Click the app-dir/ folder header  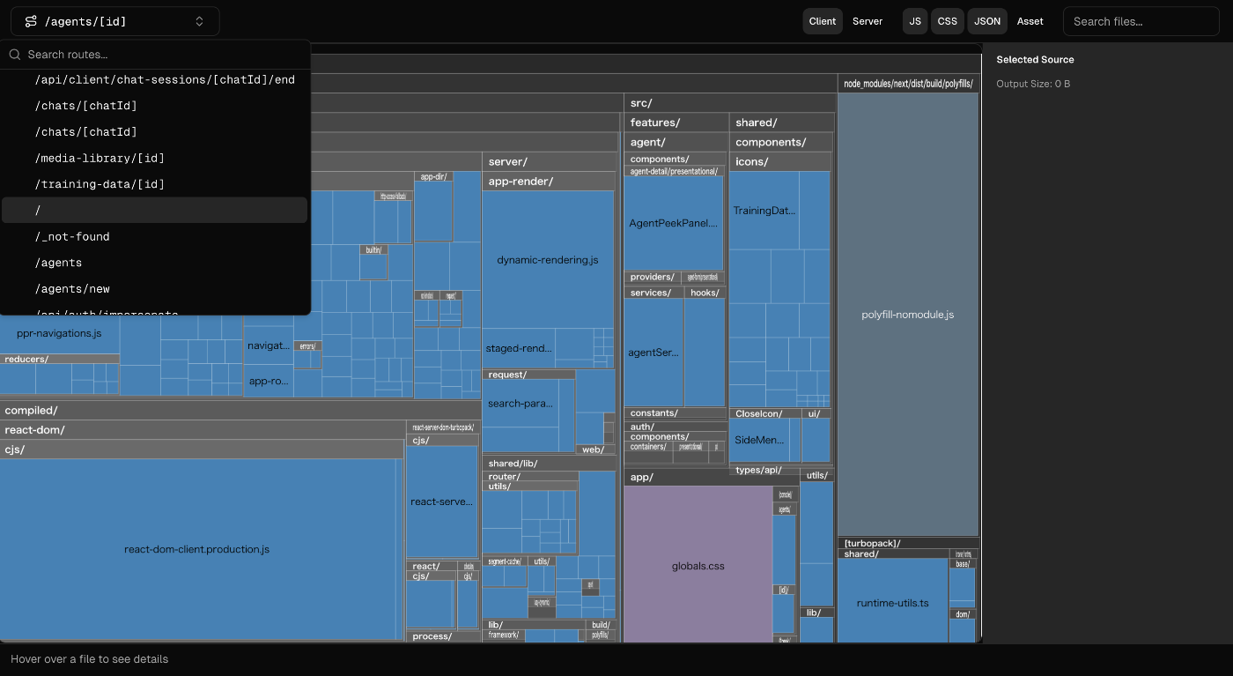[433, 176]
